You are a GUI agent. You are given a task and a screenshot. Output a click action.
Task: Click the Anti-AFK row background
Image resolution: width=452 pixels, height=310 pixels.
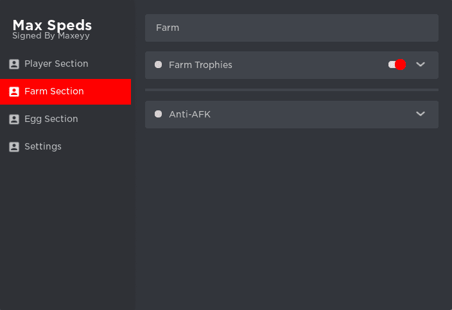(x=291, y=115)
